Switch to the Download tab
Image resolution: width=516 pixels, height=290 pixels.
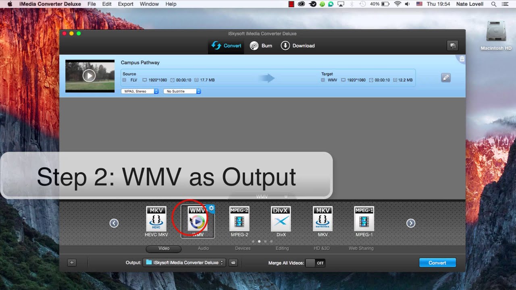click(x=298, y=46)
